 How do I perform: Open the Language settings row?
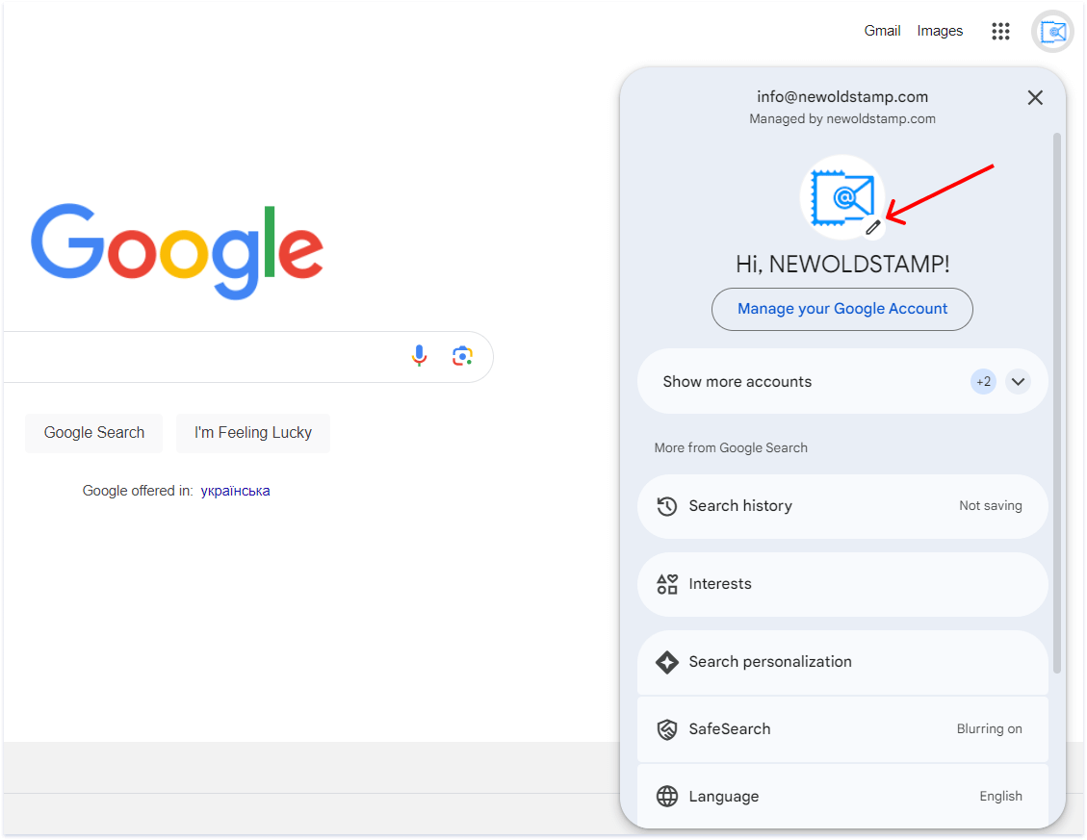tap(842, 797)
